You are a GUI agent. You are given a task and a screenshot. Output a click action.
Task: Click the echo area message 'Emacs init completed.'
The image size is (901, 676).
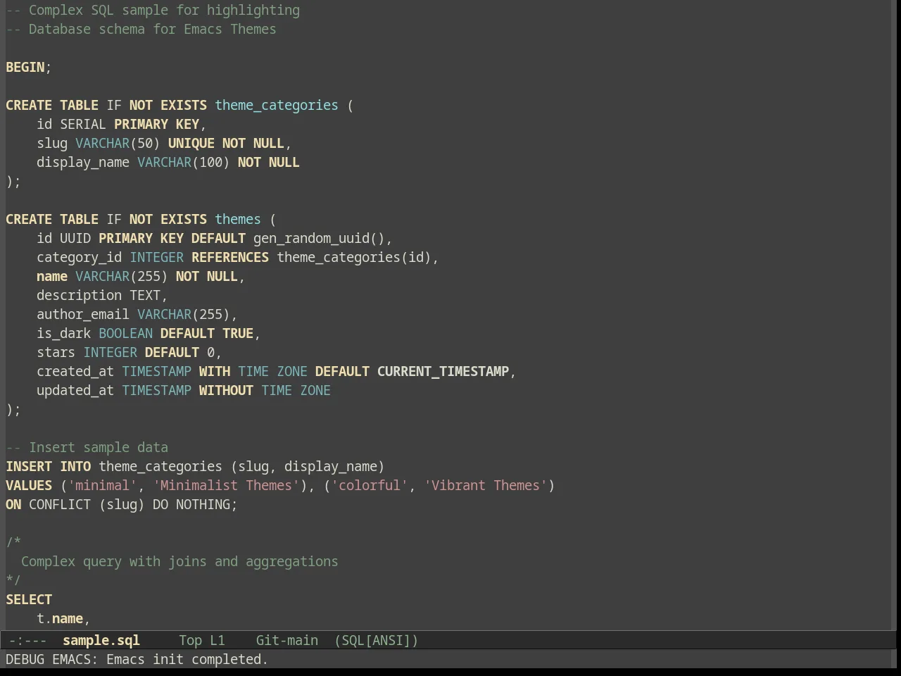pos(187,660)
